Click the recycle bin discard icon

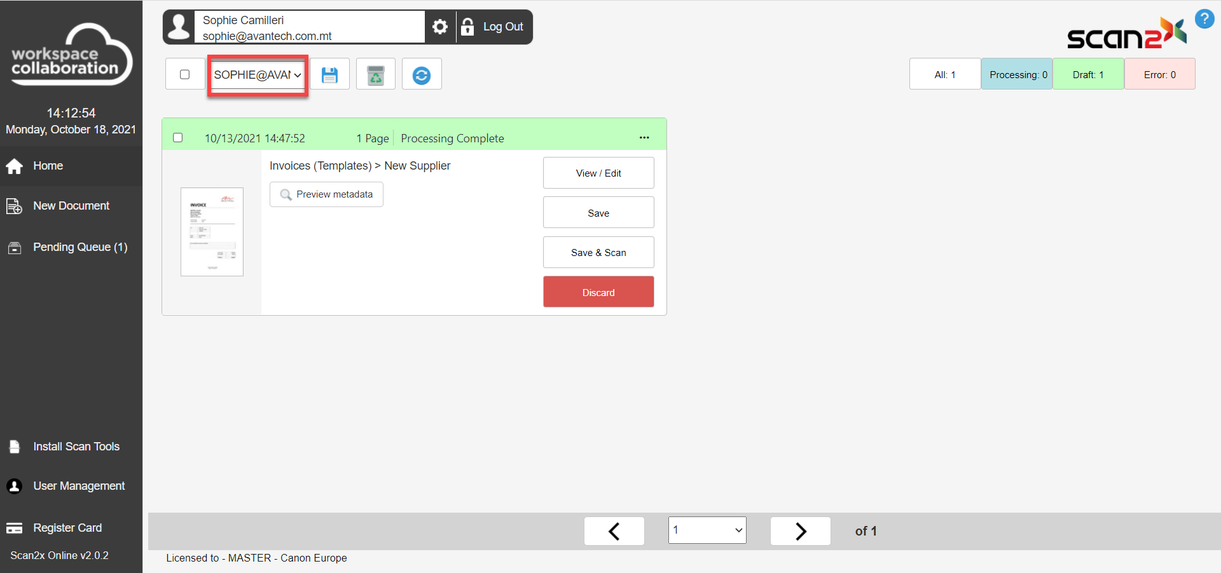click(x=376, y=75)
